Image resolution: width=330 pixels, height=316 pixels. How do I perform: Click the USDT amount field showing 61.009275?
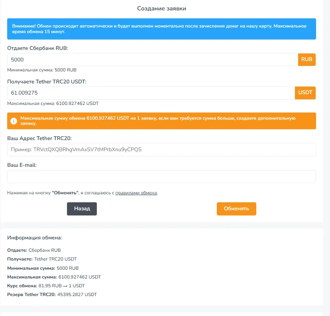pos(151,93)
